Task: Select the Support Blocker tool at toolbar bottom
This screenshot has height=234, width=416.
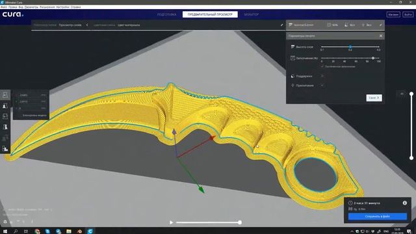Action: (x=5, y=149)
